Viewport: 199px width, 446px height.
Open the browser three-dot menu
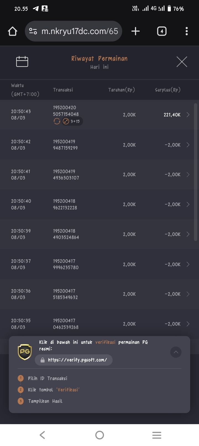click(x=187, y=31)
